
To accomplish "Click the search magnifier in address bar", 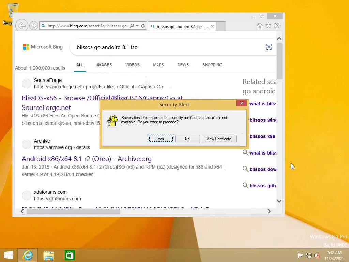I will pos(132,26).
